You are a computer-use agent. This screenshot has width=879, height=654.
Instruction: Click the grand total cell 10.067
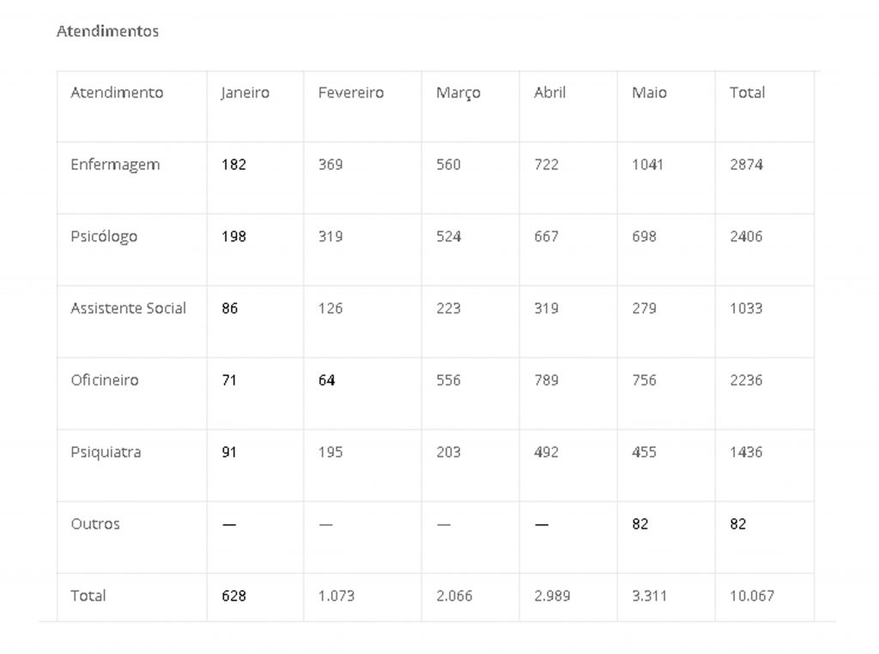(751, 596)
